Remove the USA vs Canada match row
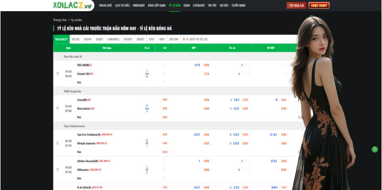The image size is (382, 190). point(58,73)
